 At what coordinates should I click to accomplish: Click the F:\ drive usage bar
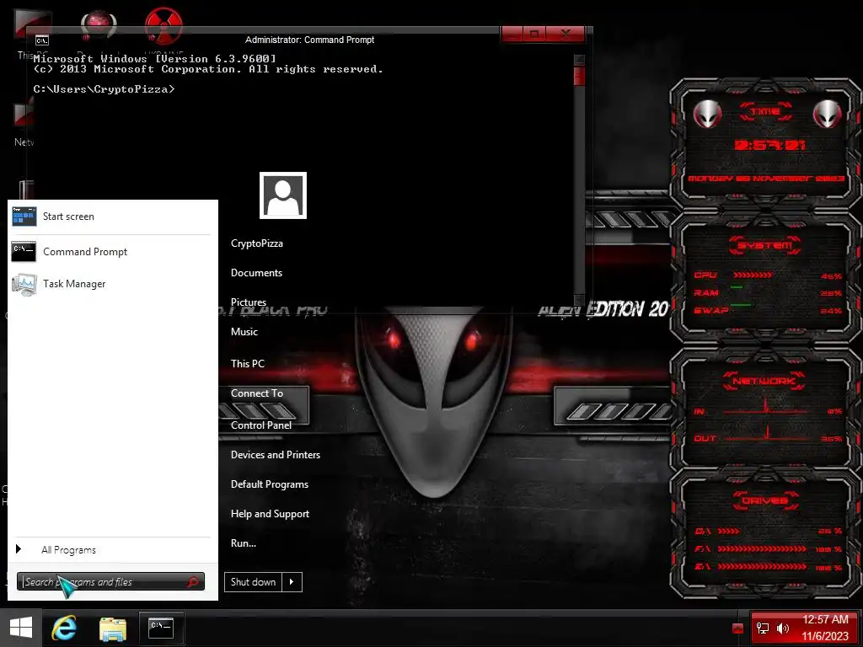(x=763, y=549)
